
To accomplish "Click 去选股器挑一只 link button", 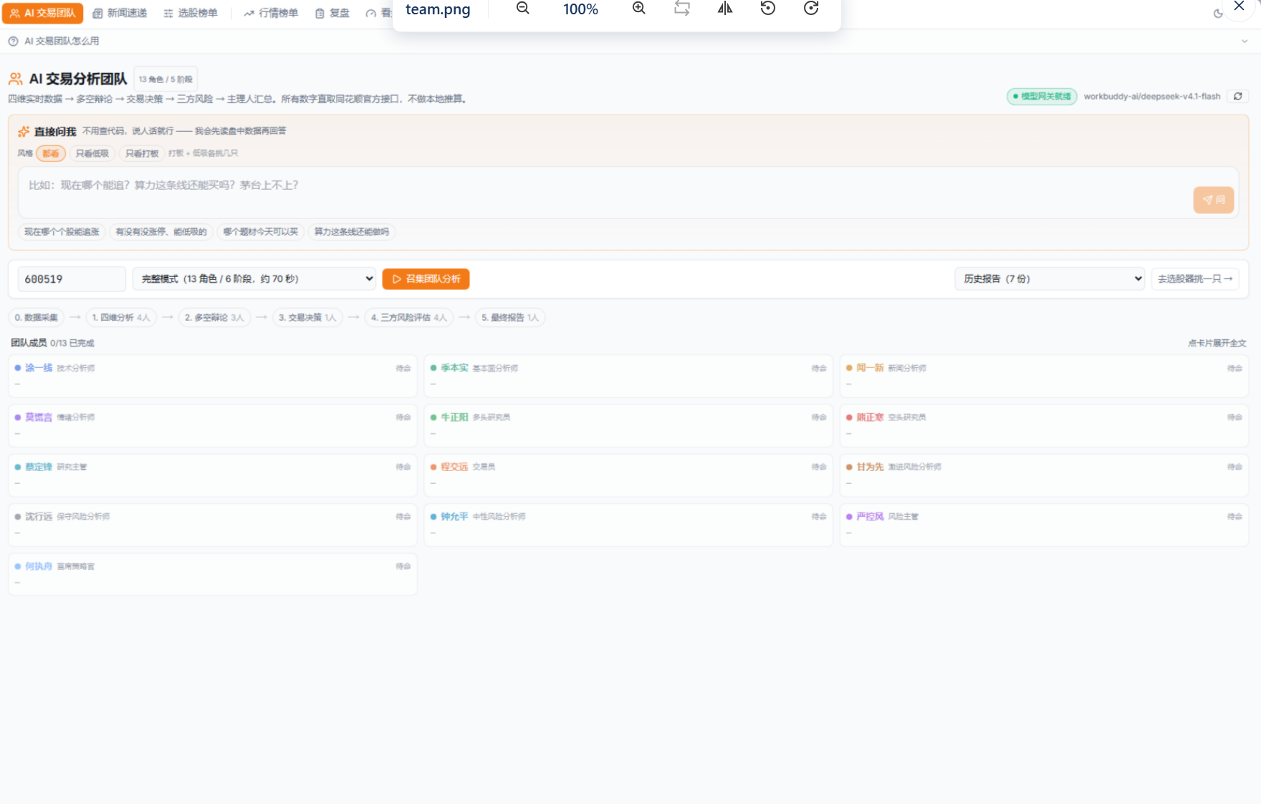I will pos(1195,279).
